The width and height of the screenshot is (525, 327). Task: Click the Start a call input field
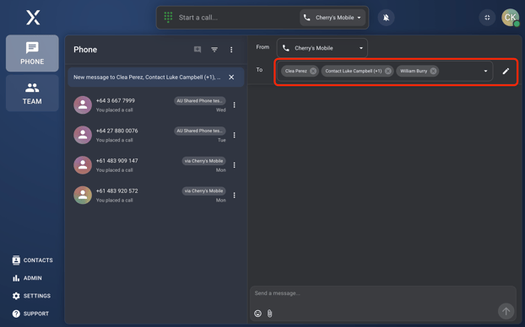[236, 18]
